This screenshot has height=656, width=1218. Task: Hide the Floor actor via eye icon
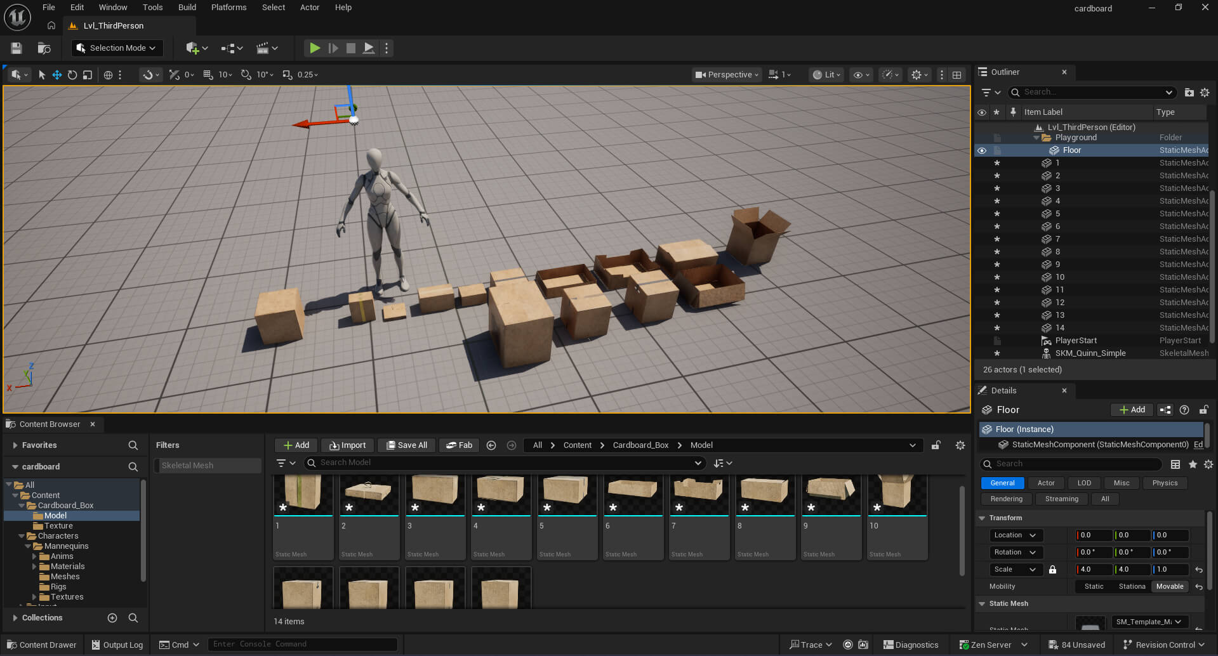(x=982, y=150)
